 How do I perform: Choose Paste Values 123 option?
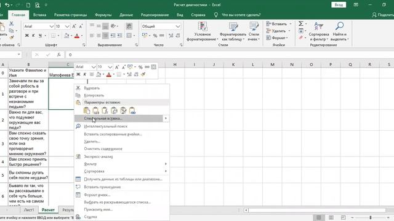pos(96,110)
